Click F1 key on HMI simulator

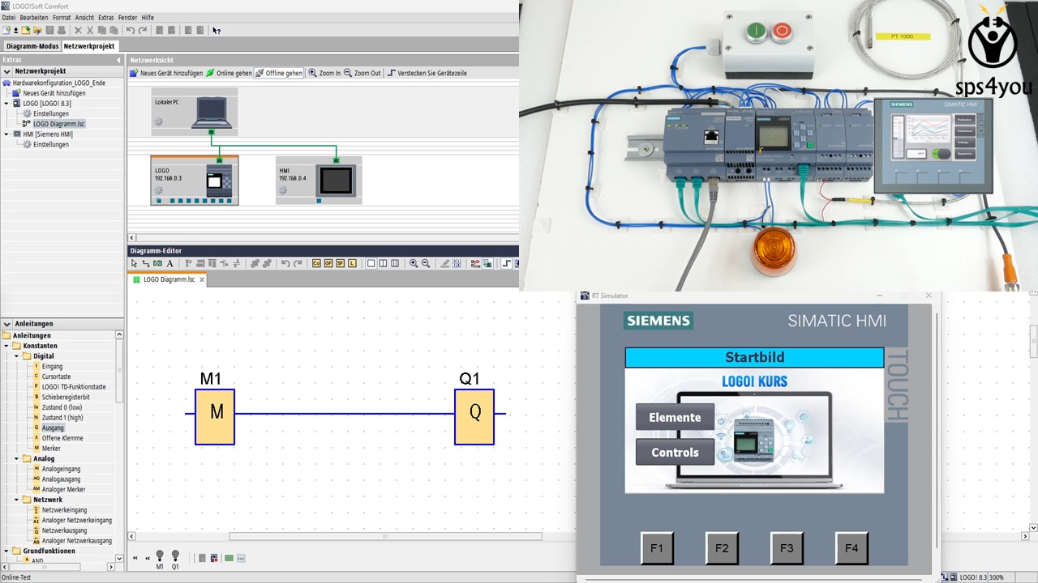pyautogui.click(x=657, y=548)
